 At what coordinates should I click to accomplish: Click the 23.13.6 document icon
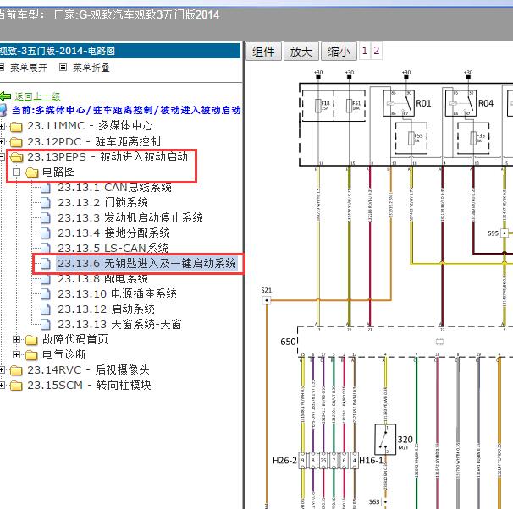coord(46,263)
